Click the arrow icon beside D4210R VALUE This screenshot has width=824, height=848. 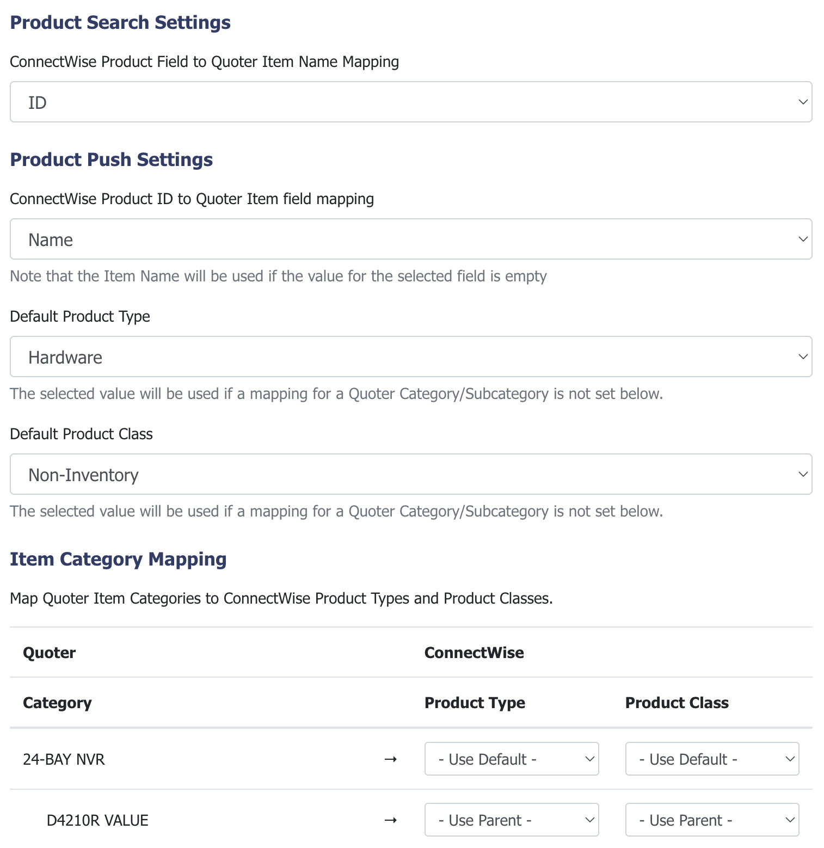(x=390, y=820)
